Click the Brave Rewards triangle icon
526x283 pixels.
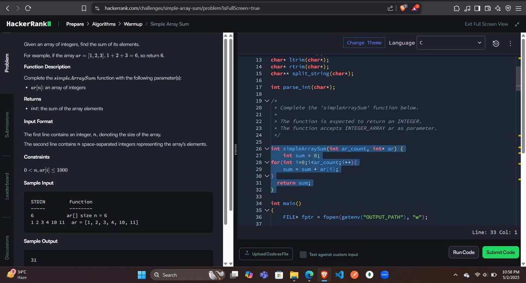416,8
